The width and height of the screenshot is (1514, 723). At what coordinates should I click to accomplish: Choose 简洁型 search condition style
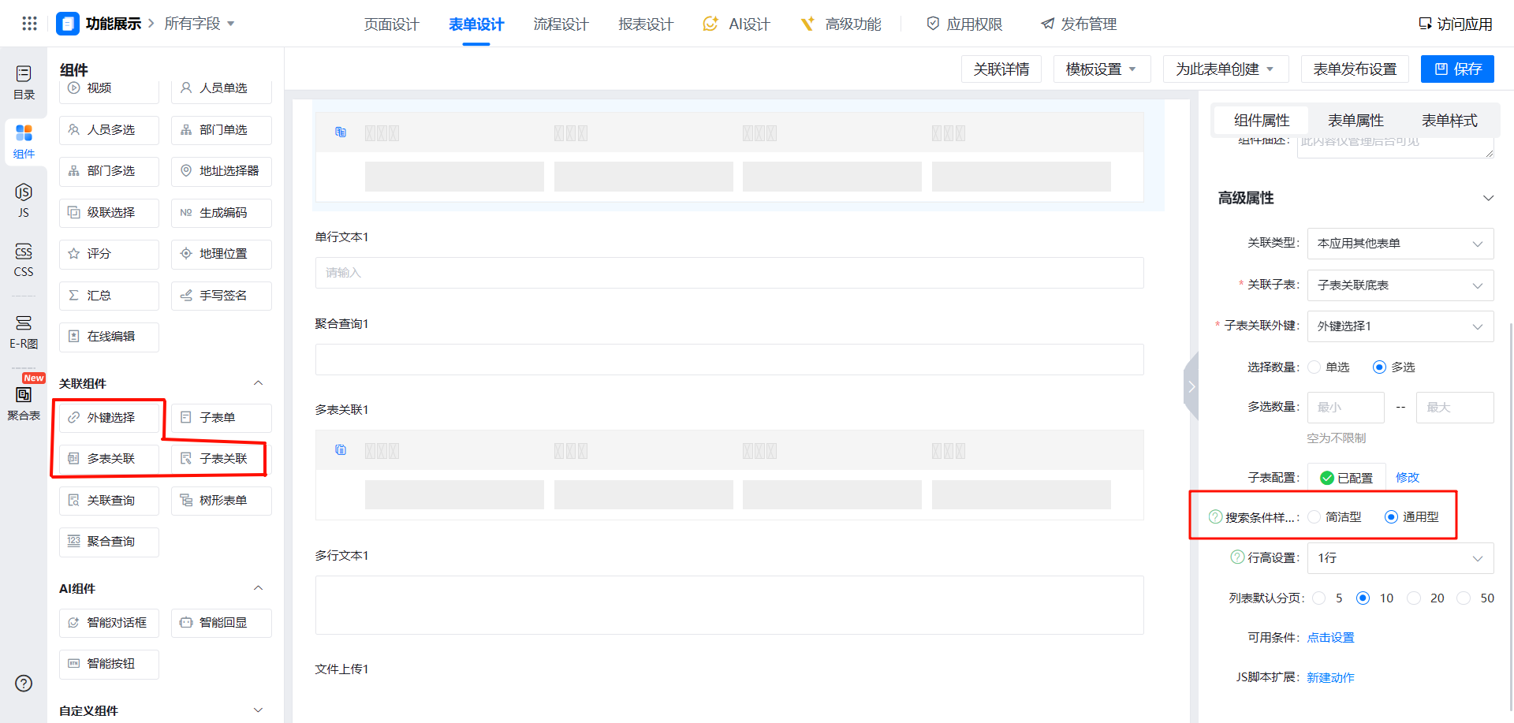[1314, 517]
